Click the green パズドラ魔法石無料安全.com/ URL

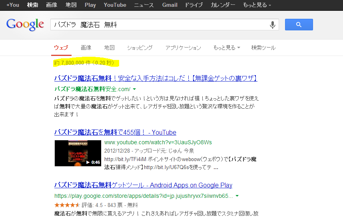pos(92,89)
